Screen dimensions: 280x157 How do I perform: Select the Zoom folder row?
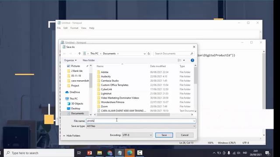[104, 106]
